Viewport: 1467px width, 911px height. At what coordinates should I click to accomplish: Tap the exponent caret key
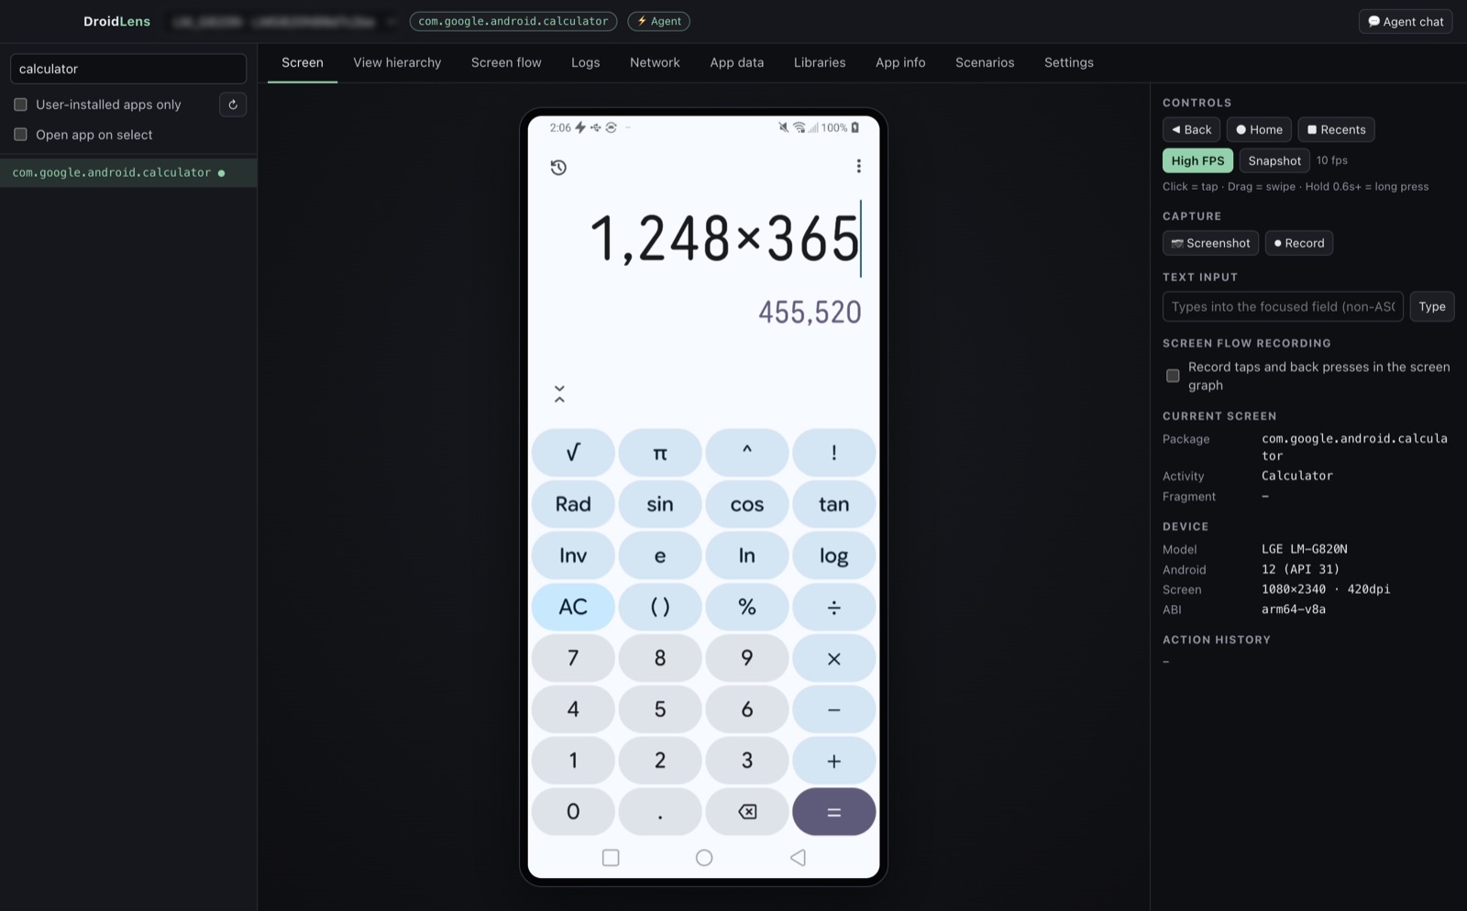(747, 453)
